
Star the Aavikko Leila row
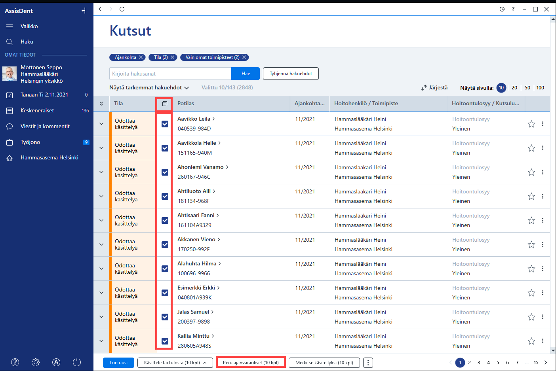531,124
